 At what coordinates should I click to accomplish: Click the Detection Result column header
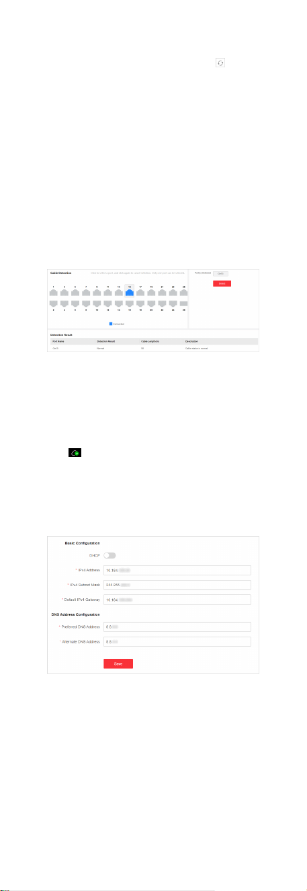(107, 342)
